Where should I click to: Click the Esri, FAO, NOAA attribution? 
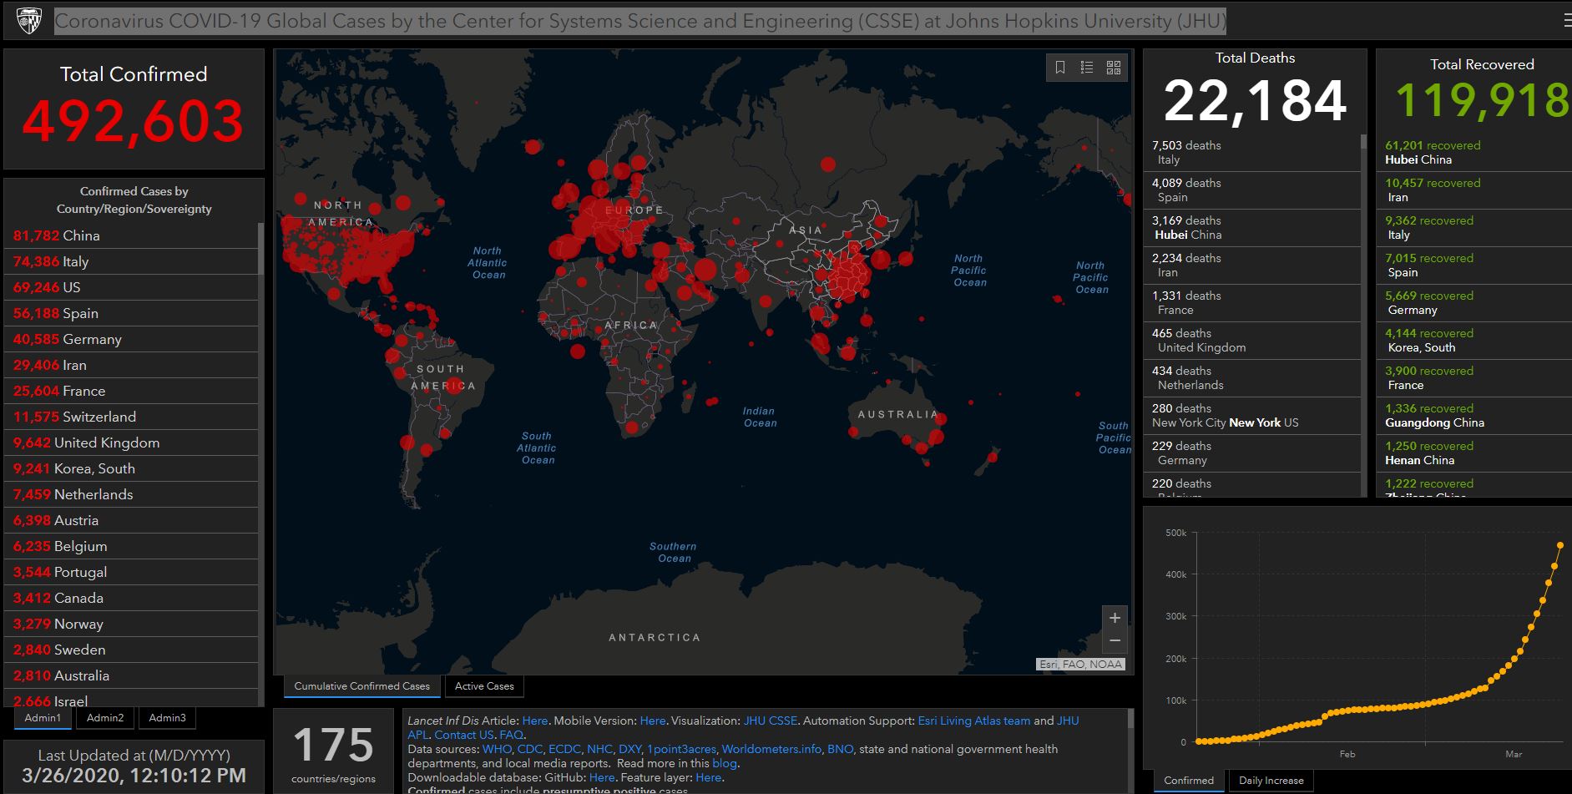1081,665
